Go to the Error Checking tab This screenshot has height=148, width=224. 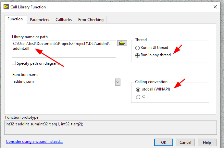(x=91, y=20)
